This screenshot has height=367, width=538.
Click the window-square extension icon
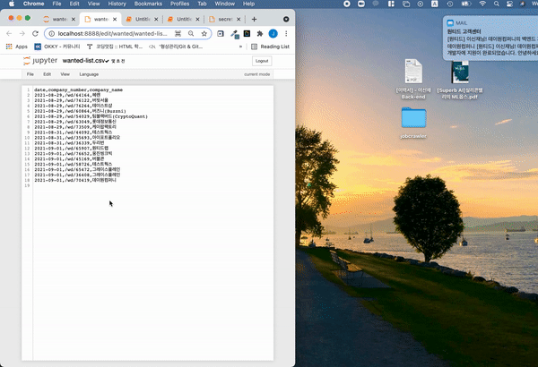pyautogui.click(x=221, y=34)
